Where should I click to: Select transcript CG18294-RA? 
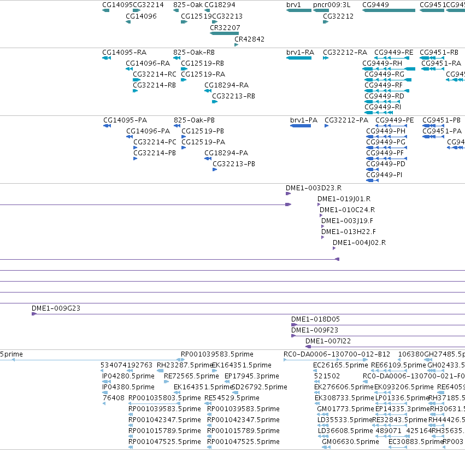[226, 85]
